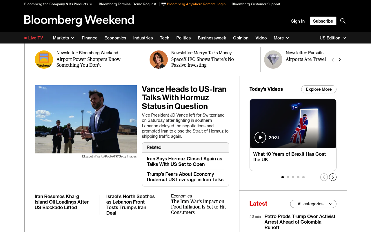Click the Sign In link
The image size is (371, 232).
tap(298, 21)
